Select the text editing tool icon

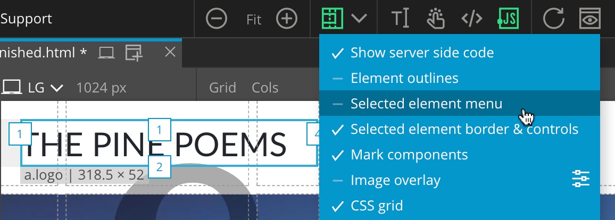(400, 19)
